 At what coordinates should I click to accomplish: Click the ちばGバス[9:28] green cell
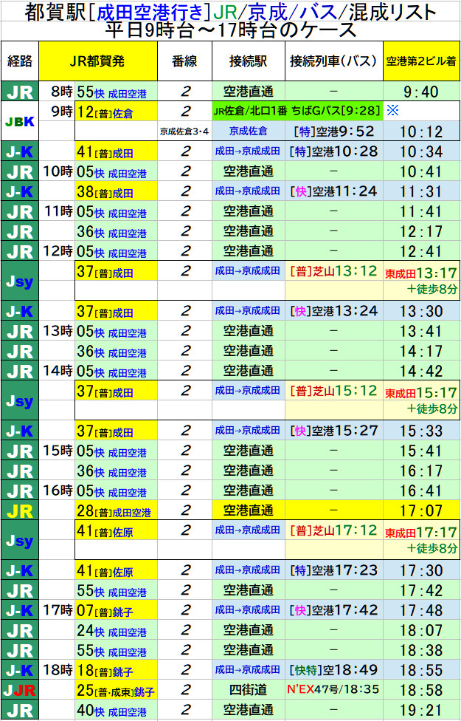tap(297, 112)
